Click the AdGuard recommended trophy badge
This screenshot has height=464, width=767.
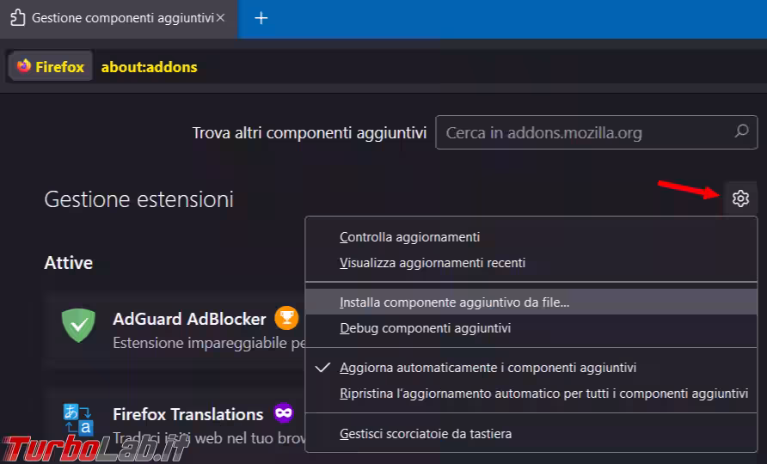pos(285,319)
